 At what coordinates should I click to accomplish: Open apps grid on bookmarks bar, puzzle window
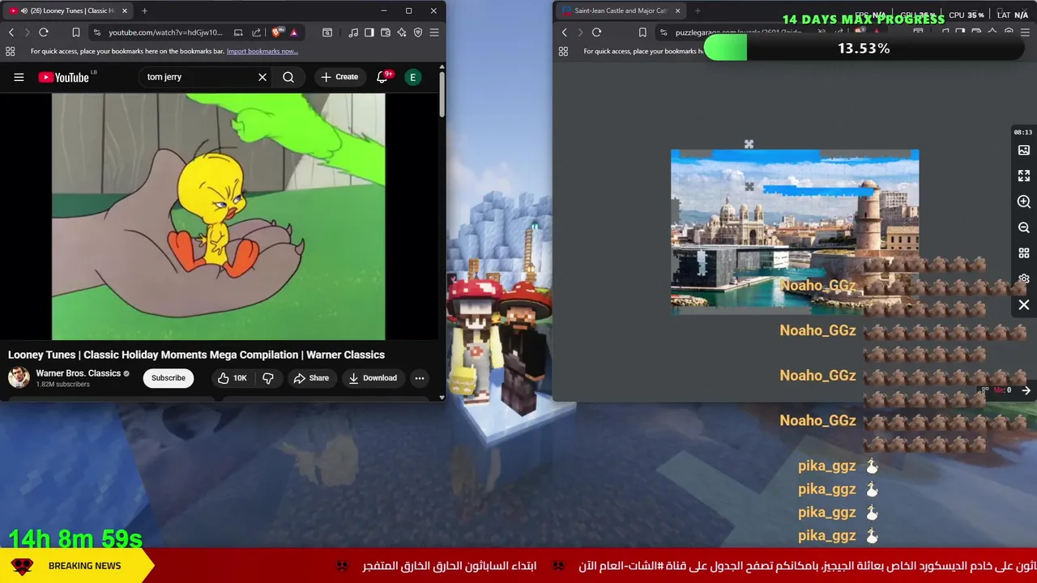(563, 51)
